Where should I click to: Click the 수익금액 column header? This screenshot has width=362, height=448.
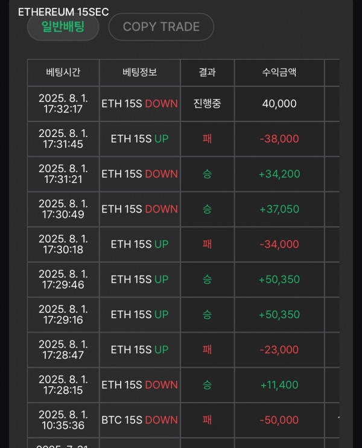click(279, 72)
